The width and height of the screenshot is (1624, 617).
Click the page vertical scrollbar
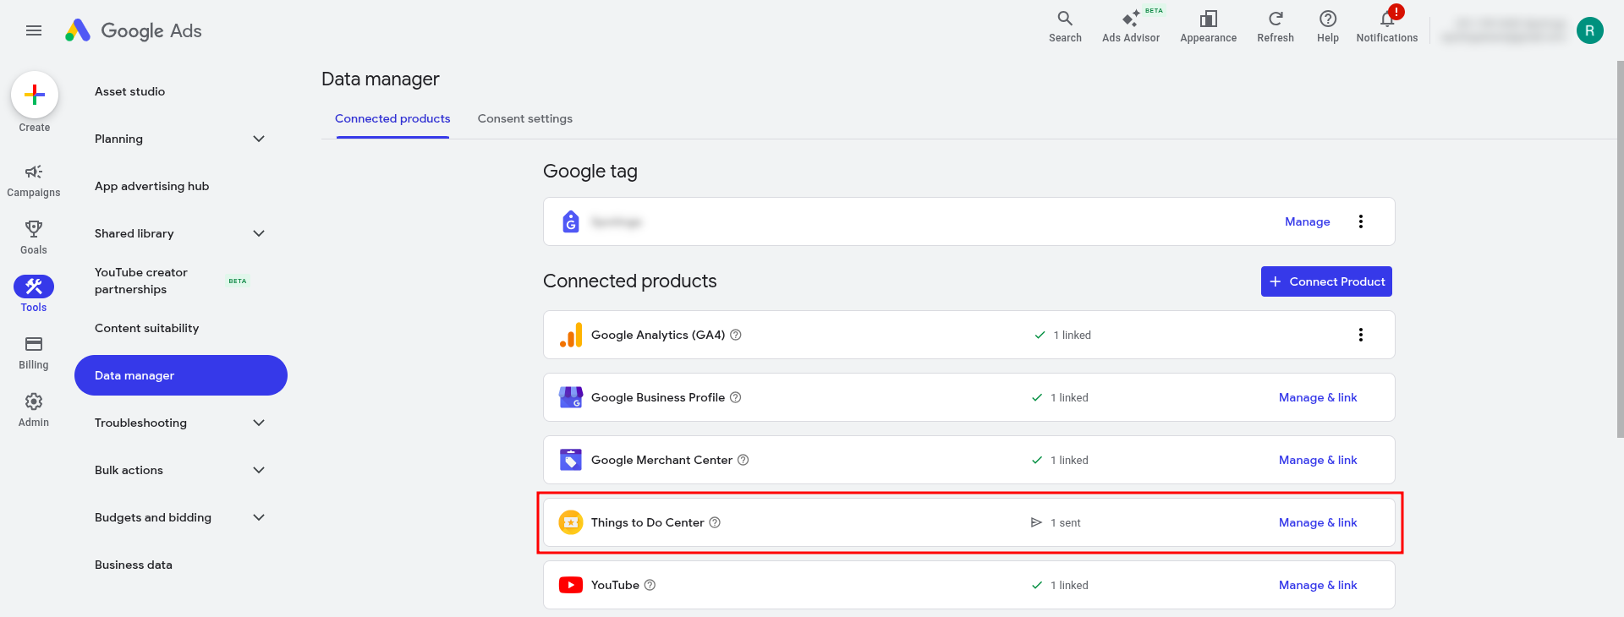coord(1620,249)
